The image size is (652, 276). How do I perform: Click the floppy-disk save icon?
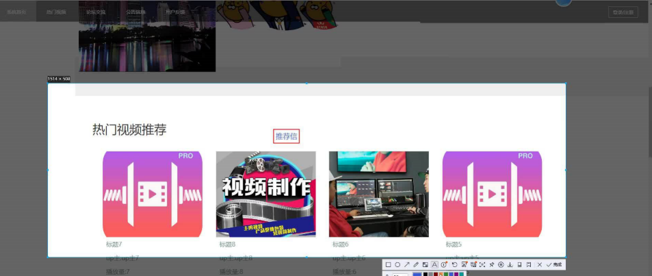pos(519,265)
